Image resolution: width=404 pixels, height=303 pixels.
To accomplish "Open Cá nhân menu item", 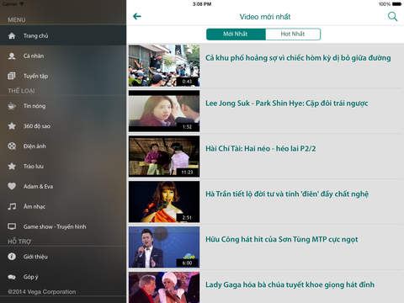I will (x=63, y=56).
